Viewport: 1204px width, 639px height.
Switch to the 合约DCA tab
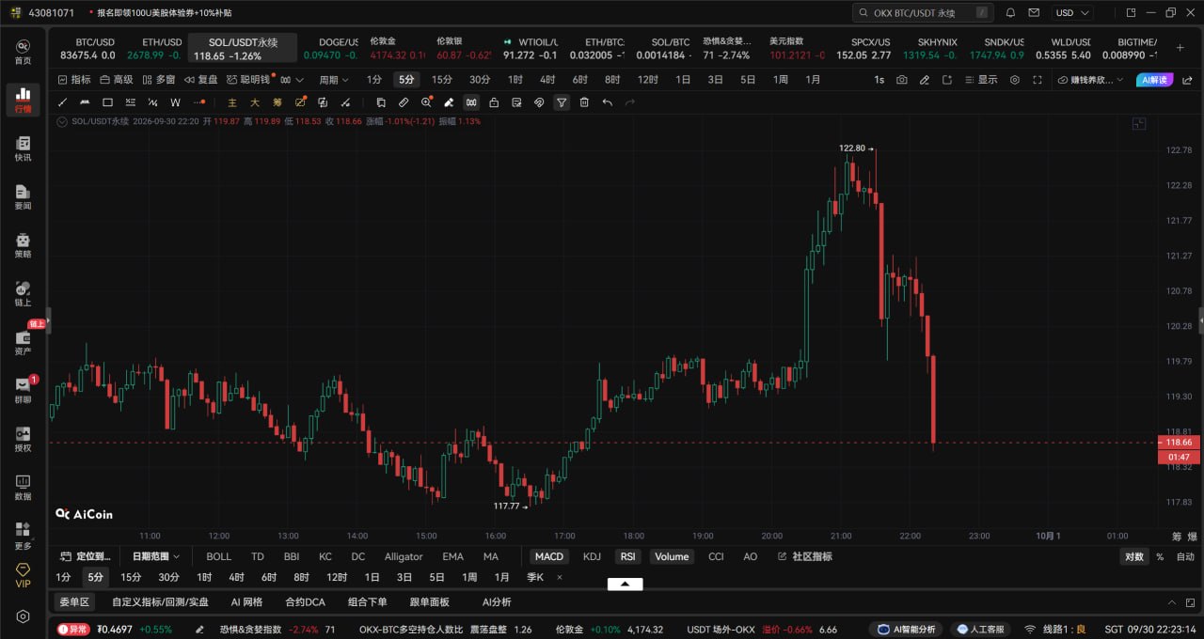305,601
